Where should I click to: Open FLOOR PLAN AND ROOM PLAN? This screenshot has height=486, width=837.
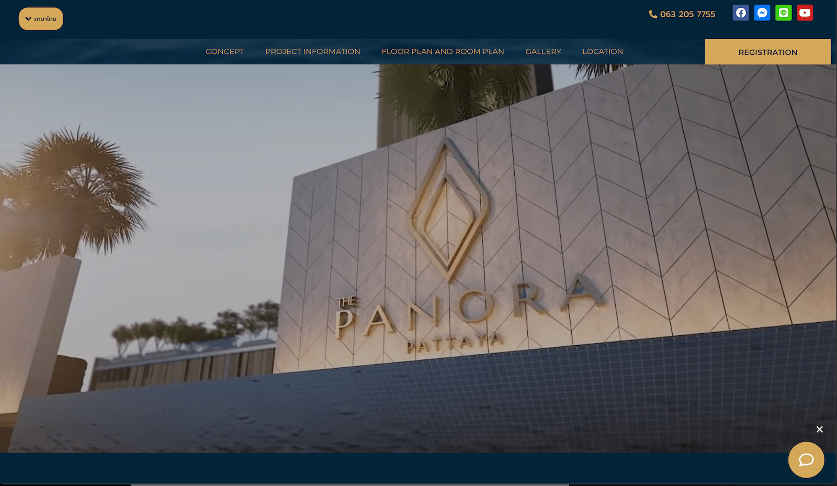[x=443, y=52]
